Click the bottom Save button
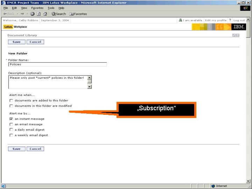 point(17,149)
